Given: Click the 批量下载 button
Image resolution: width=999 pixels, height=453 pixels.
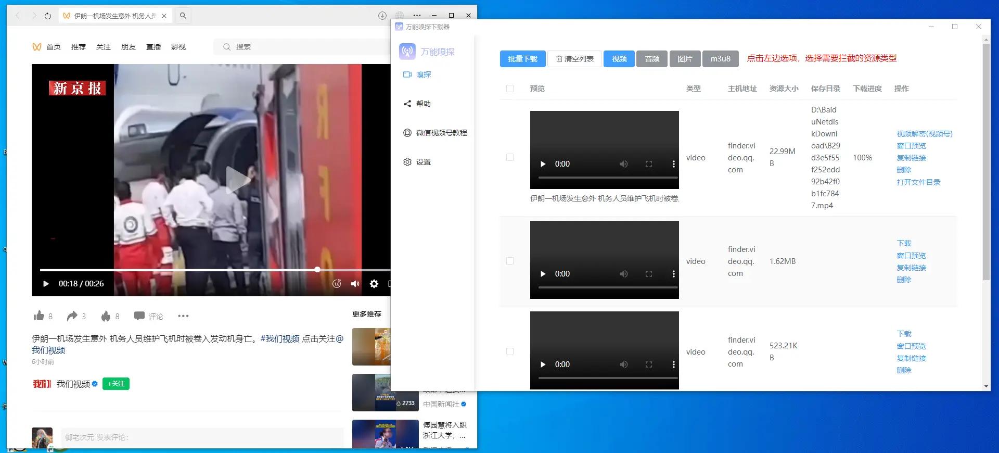Looking at the screenshot, I should pos(522,59).
